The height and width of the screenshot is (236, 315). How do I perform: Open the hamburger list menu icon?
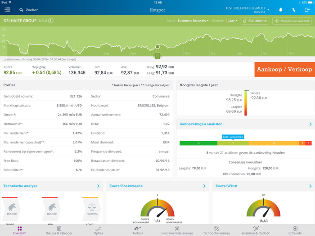tap(8, 9)
